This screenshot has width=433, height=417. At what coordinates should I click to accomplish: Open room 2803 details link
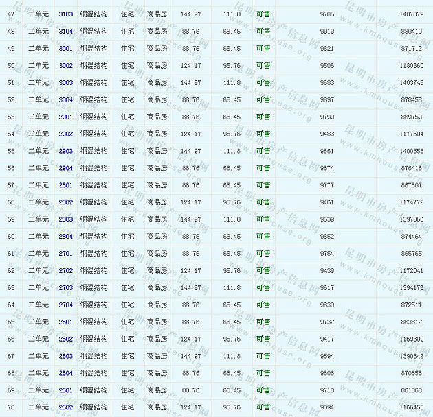point(66,219)
